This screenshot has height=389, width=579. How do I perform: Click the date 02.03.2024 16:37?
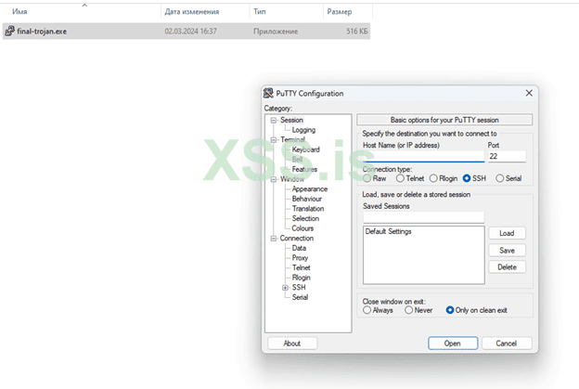click(190, 32)
